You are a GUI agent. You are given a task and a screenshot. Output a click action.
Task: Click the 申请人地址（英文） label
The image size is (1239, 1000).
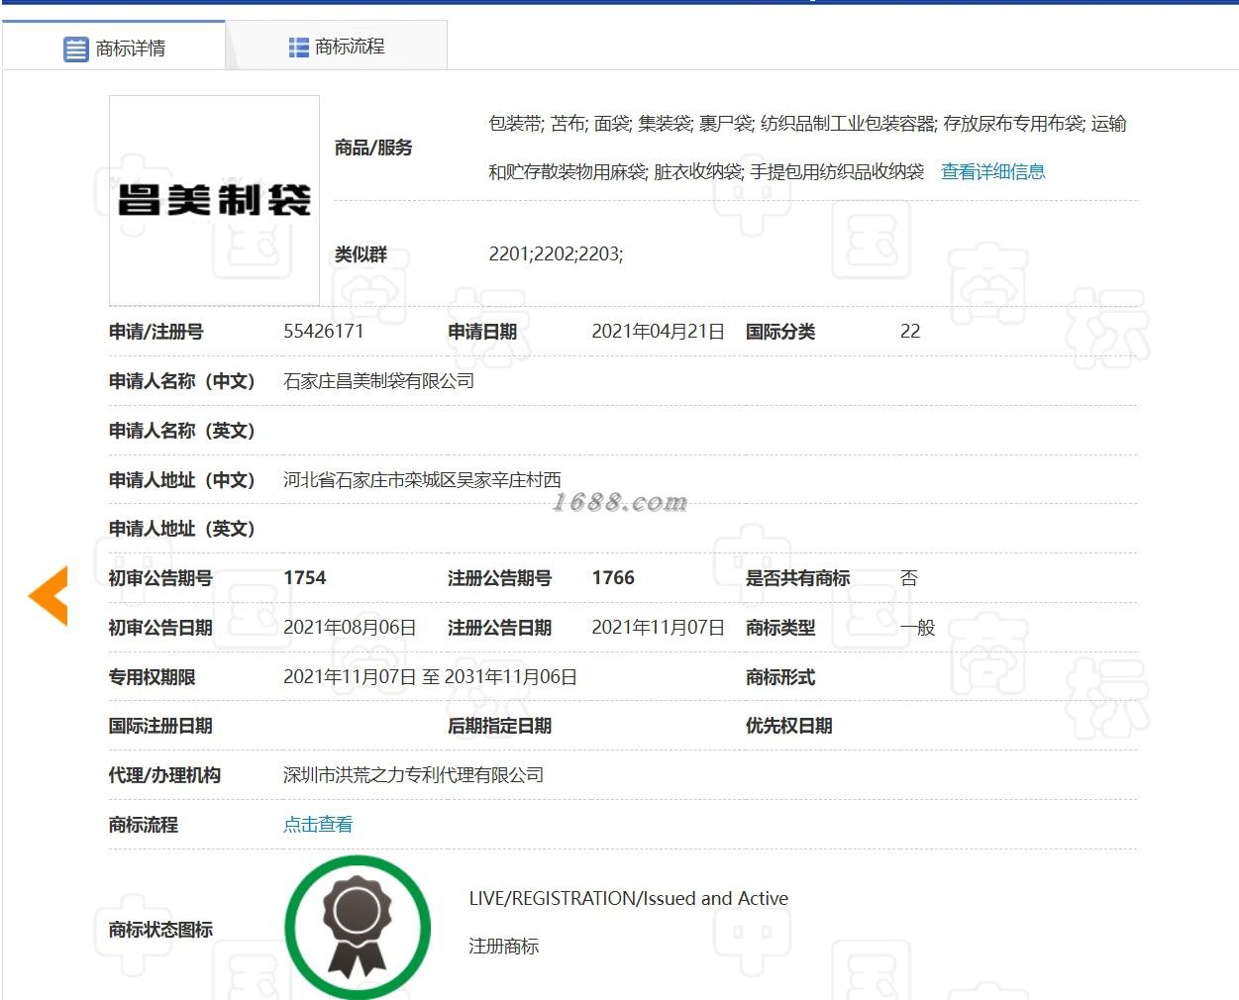[x=182, y=529]
